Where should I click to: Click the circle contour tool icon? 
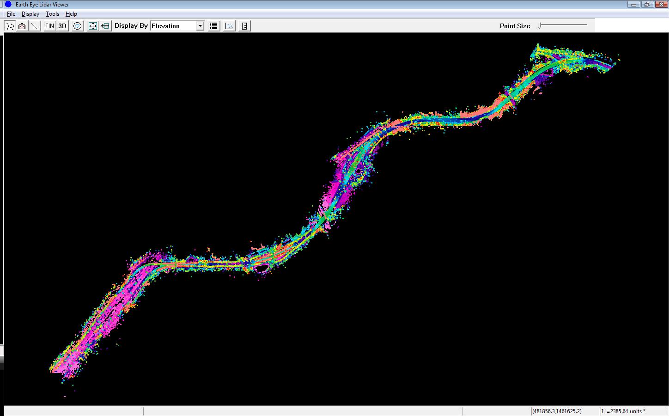[78, 26]
